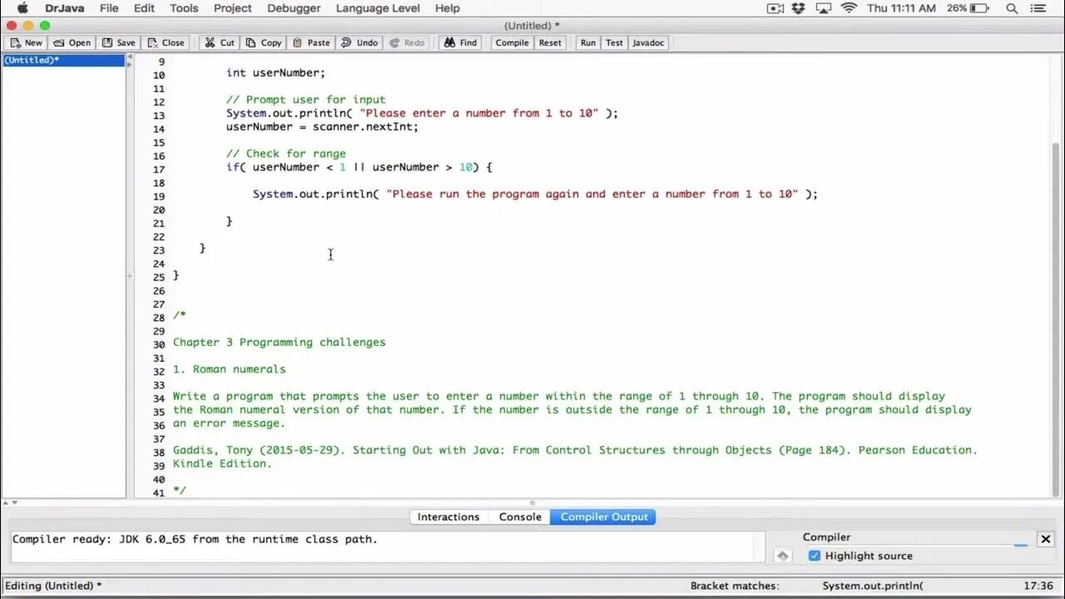Switch to the Console tab
Image resolution: width=1065 pixels, height=599 pixels.
[x=520, y=517]
